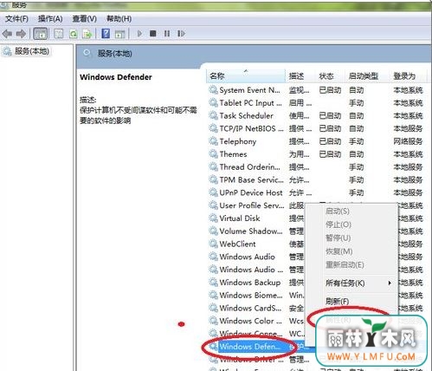Click the green Refresh toolbar icon
Viewport: 432px width, 371px height.
click(x=74, y=34)
